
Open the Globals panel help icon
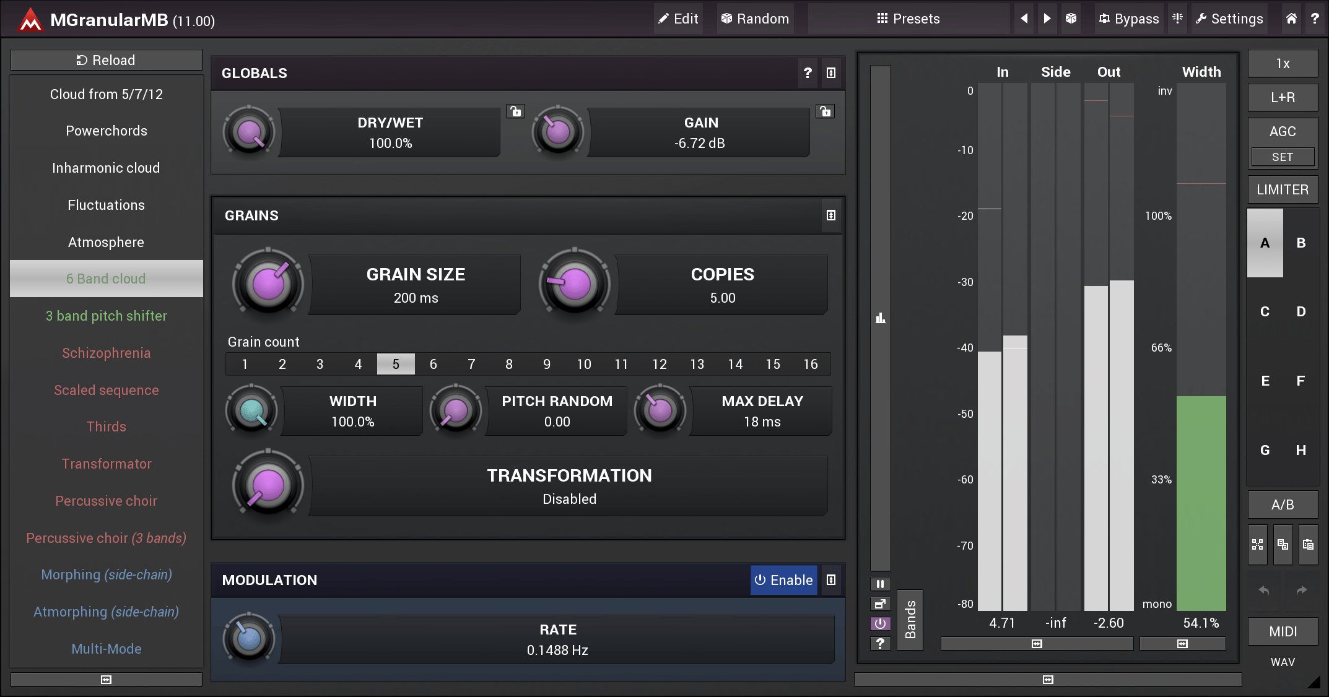pyautogui.click(x=808, y=73)
